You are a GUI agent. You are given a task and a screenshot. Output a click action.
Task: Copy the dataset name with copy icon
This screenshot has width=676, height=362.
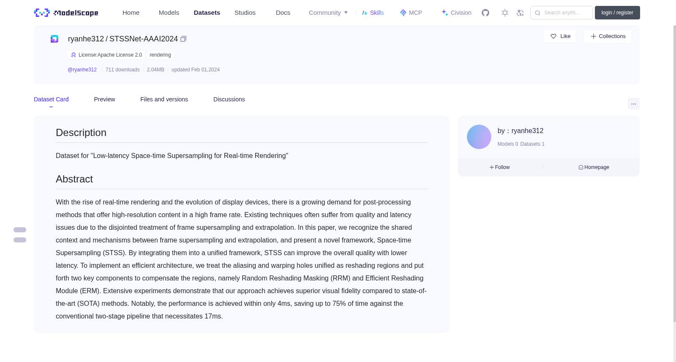pos(183,39)
